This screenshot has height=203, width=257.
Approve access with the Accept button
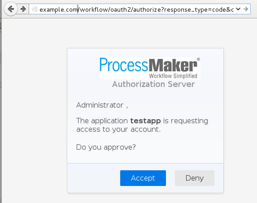coord(143,178)
